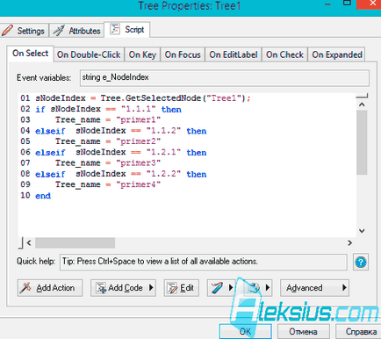The width and height of the screenshot is (381, 339).
Task: Open the On Key event tab
Action: tap(142, 54)
